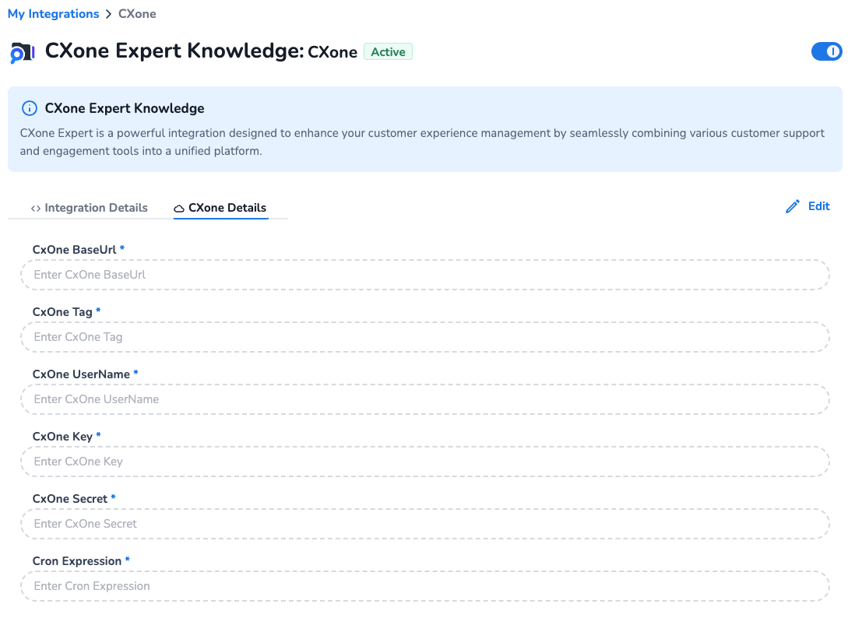Click the CxOne BaseUrl field label

(x=74, y=250)
